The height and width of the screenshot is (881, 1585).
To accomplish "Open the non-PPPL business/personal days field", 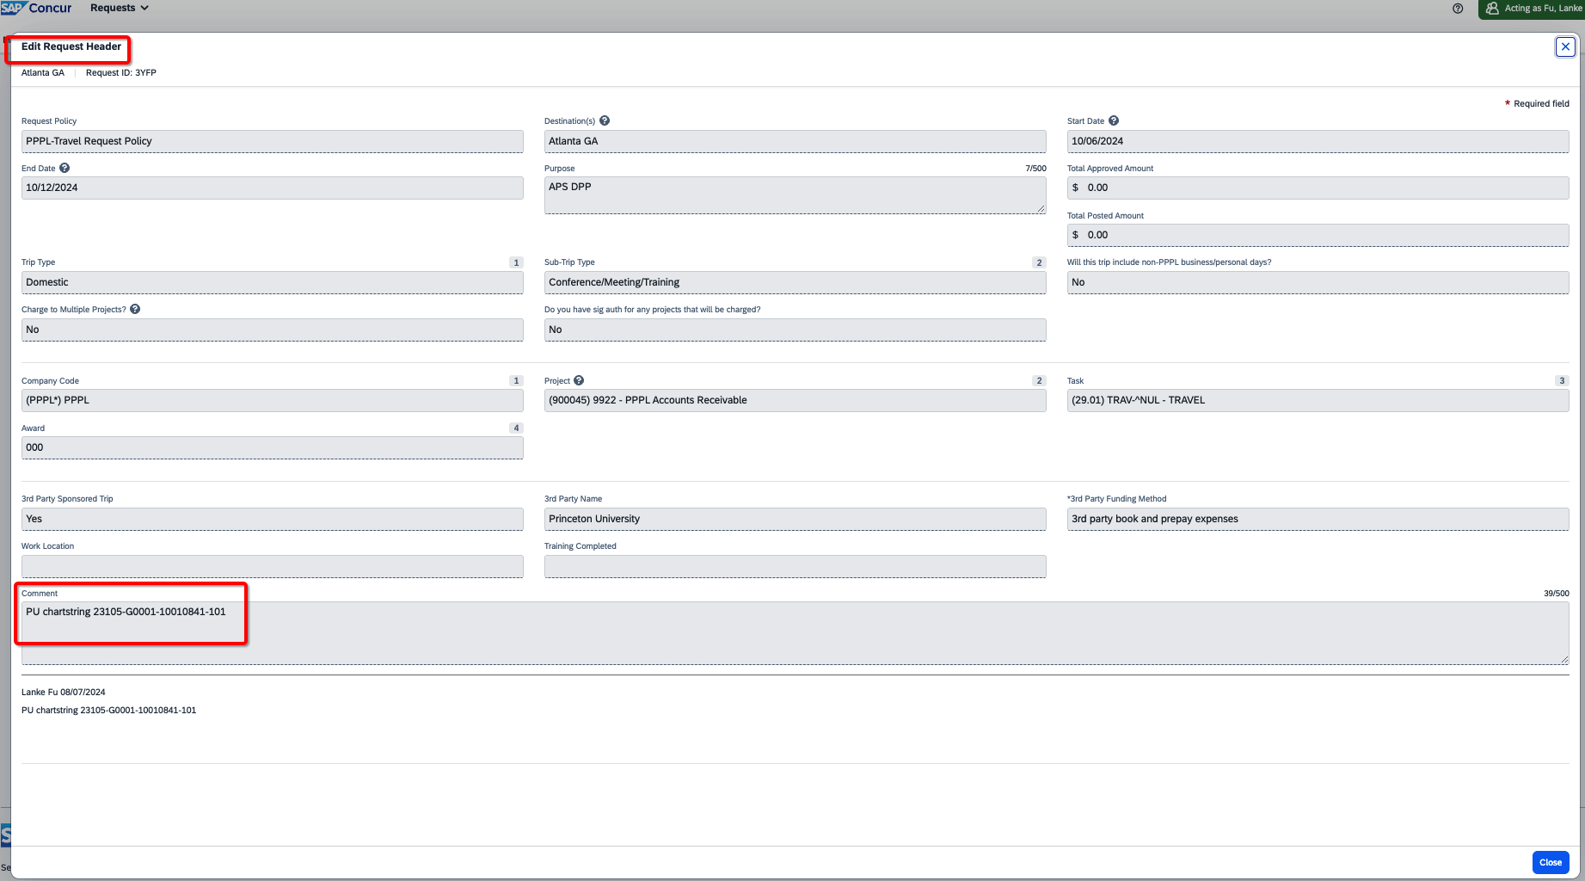I will pos(1318,282).
